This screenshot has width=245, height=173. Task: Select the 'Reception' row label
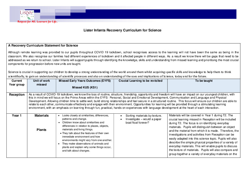point(17,94)
